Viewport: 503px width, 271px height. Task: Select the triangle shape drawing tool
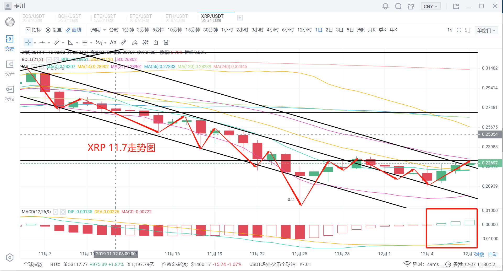(x=70, y=42)
